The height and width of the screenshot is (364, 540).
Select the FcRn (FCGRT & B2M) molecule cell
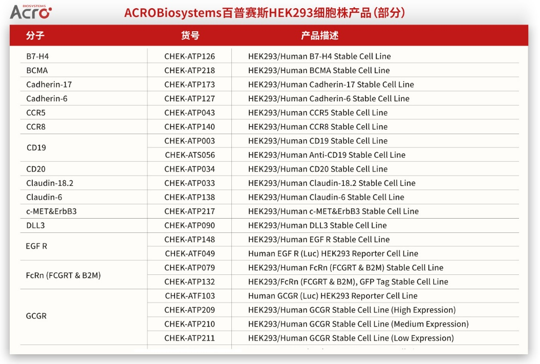[x=63, y=275]
